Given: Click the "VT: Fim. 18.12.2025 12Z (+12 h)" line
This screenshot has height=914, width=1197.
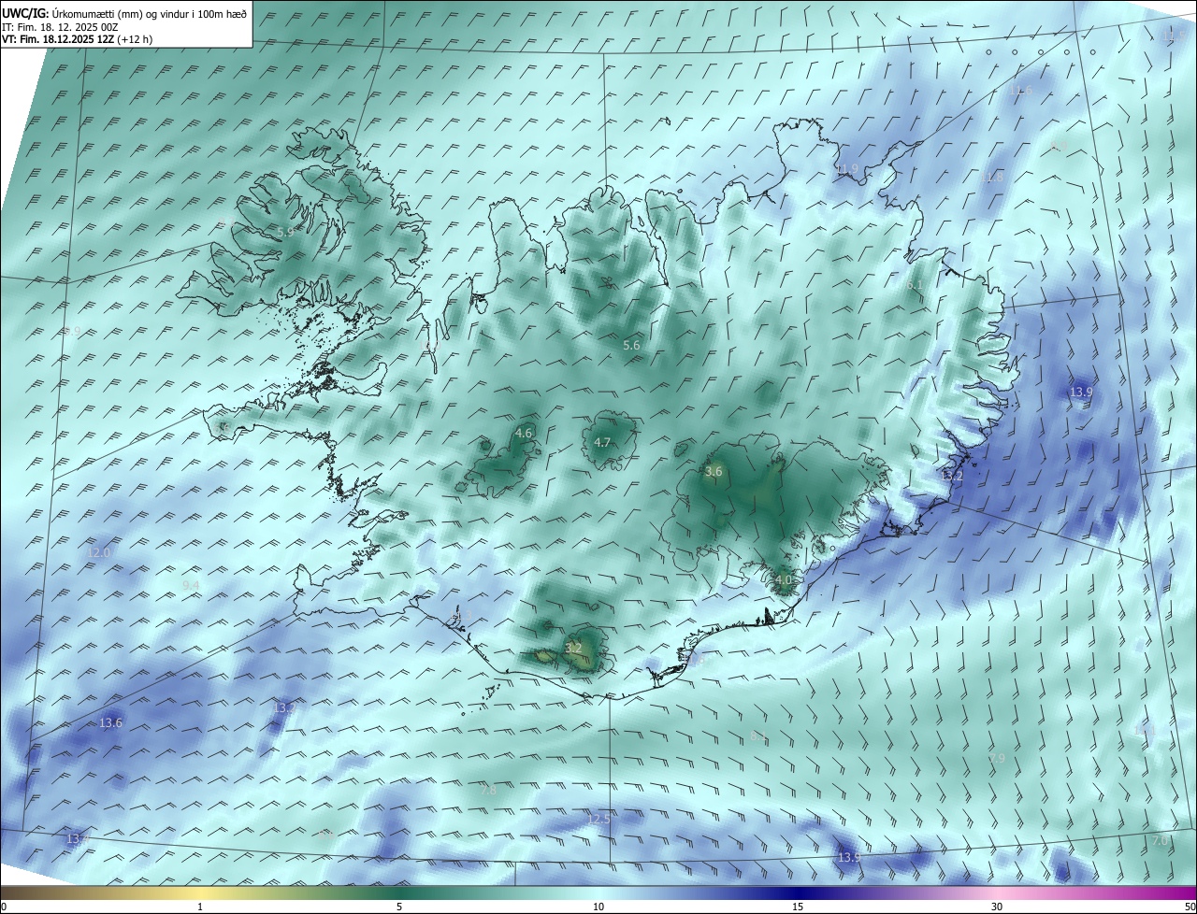Looking at the screenshot, I should (x=78, y=39).
